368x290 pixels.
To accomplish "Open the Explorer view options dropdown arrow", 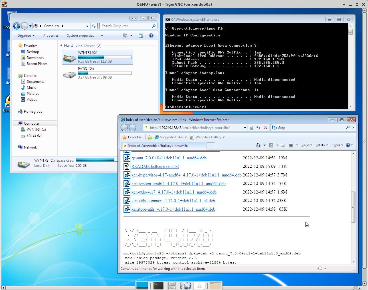I will [x=131, y=36].
